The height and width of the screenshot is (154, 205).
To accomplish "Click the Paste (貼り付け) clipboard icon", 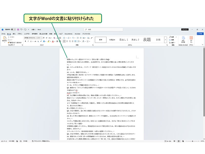I will click(x=5, y=38).
